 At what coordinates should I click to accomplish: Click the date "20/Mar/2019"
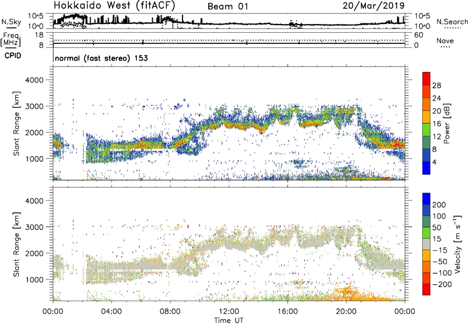pos(373,5)
